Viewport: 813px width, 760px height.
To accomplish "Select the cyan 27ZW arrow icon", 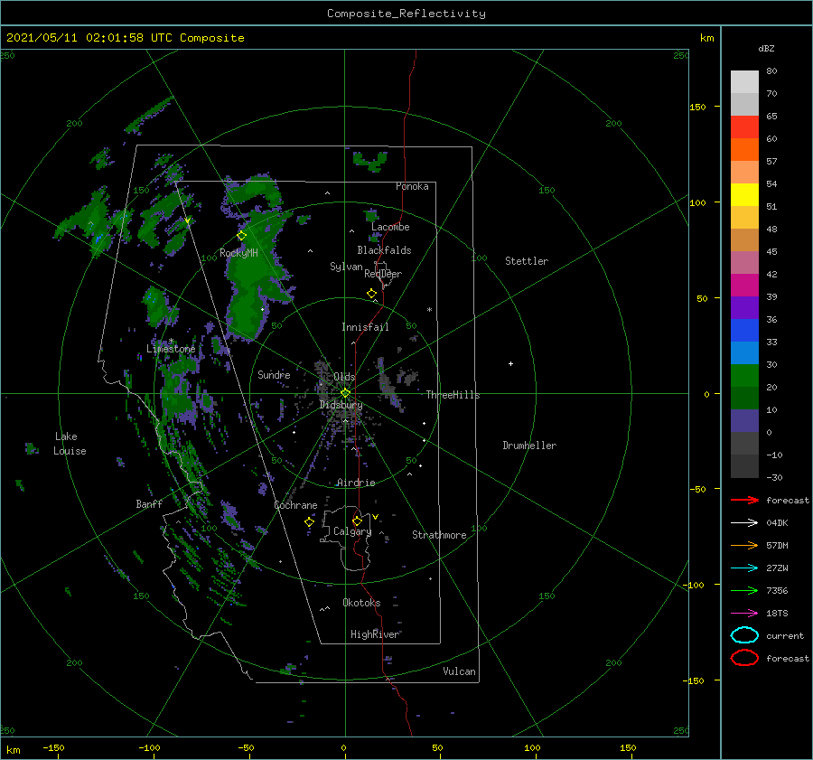I will [x=744, y=568].
